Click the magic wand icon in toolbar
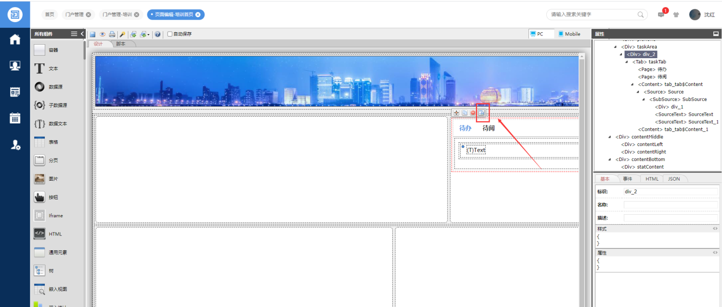 click(x=123, y=34)
